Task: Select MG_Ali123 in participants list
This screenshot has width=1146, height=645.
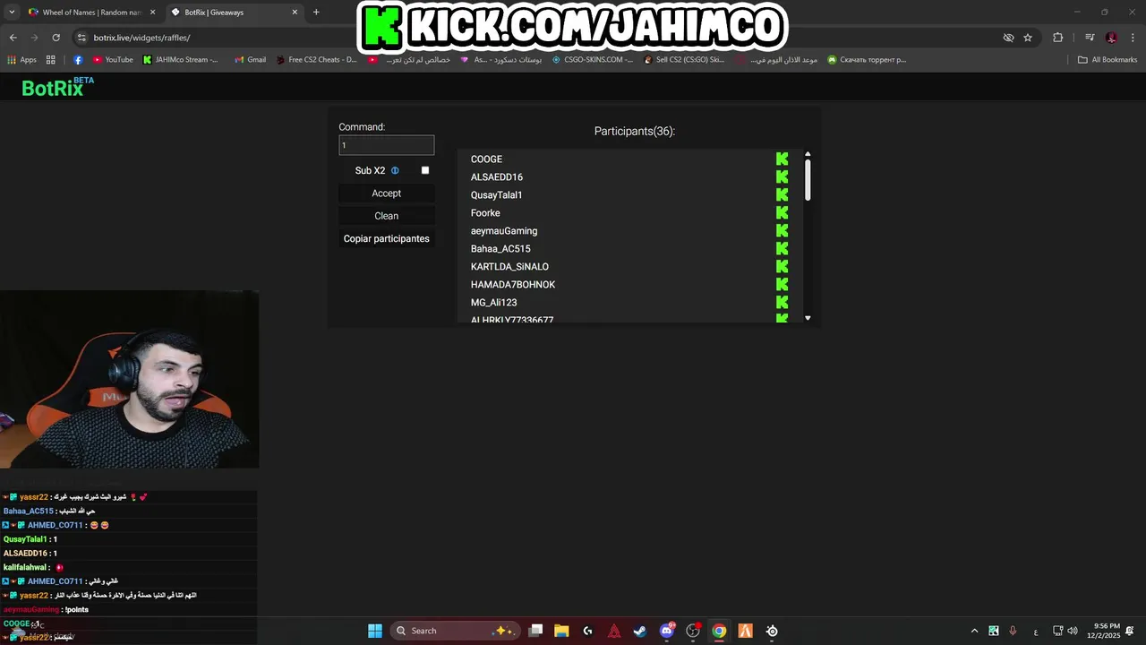Action: click(494, 303)
